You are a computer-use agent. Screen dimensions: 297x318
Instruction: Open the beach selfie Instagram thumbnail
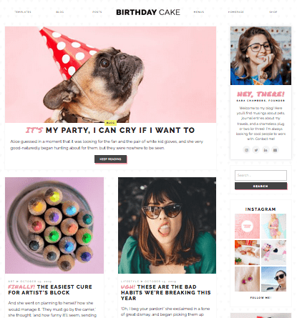(x=273, y=279)
